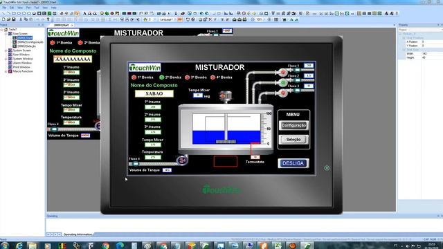Image resolution: width=443 pixels, height=249 pixels.
Task: Click the grid icon next to zoom
Action: coord(276,19)
